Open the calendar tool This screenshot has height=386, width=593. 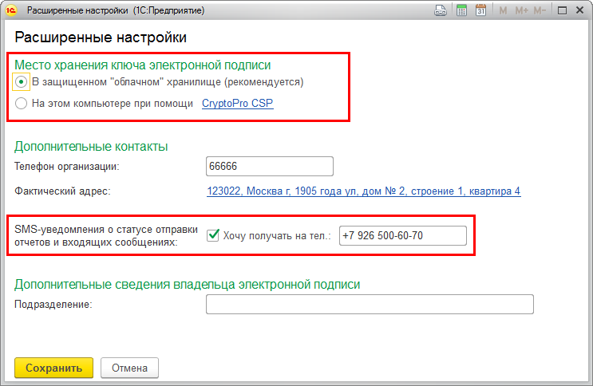tap(480, 10)
